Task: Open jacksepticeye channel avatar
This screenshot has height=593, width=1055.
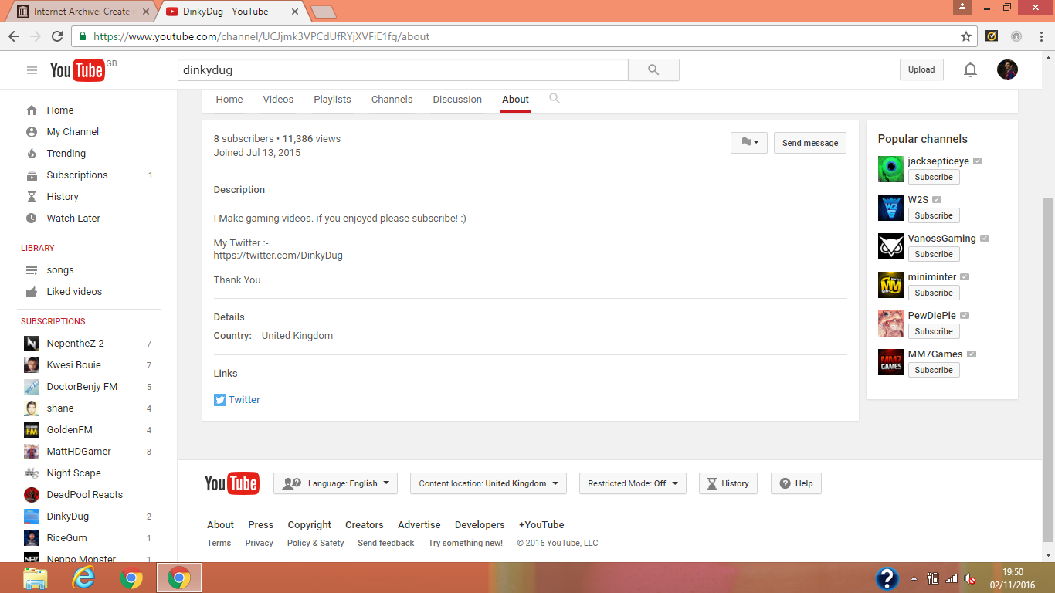Action: [x=891, y=169]
